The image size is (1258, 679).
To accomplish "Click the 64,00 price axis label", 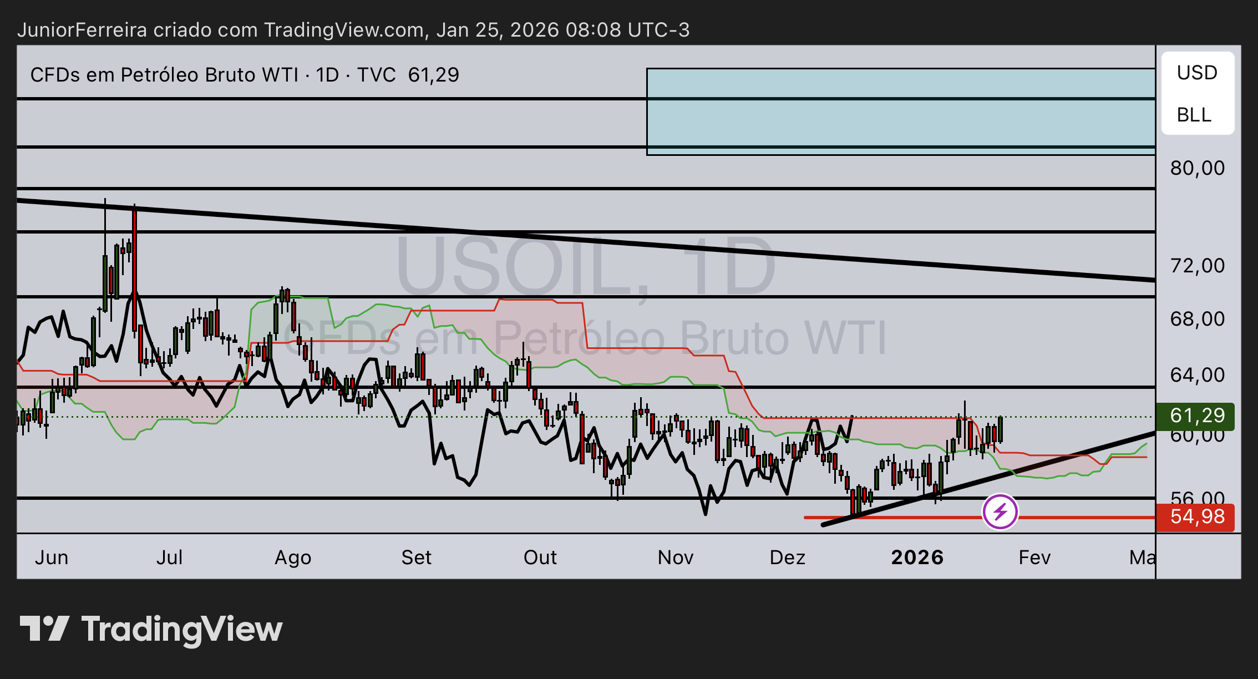I will (1198, 375).
